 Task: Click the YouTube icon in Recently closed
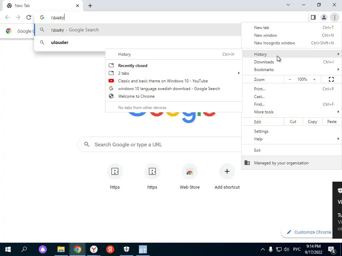(x=111, y=81)
